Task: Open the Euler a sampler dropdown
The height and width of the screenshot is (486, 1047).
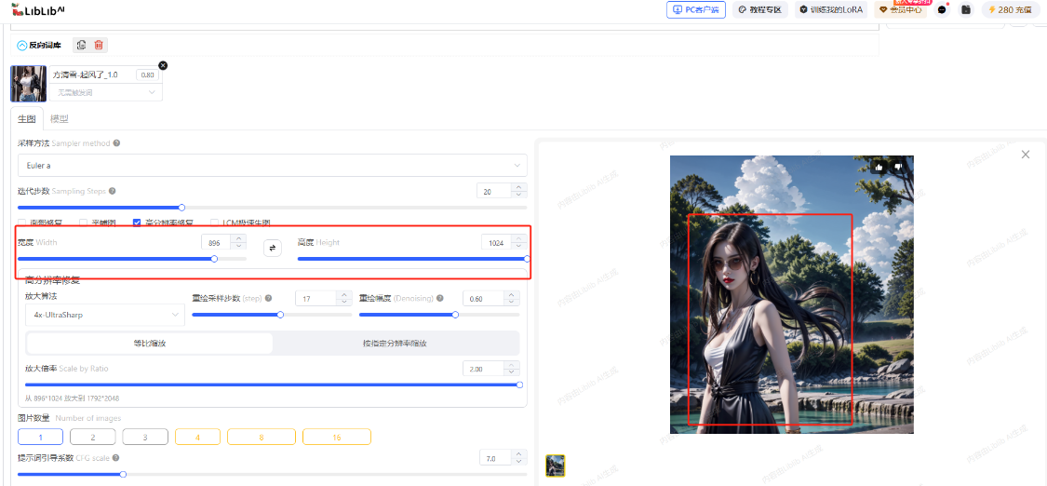Action: point(272,166)
